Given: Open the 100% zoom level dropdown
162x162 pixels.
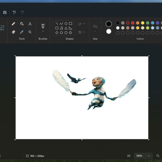Looking at the screenshot, I should coord(143,156).
